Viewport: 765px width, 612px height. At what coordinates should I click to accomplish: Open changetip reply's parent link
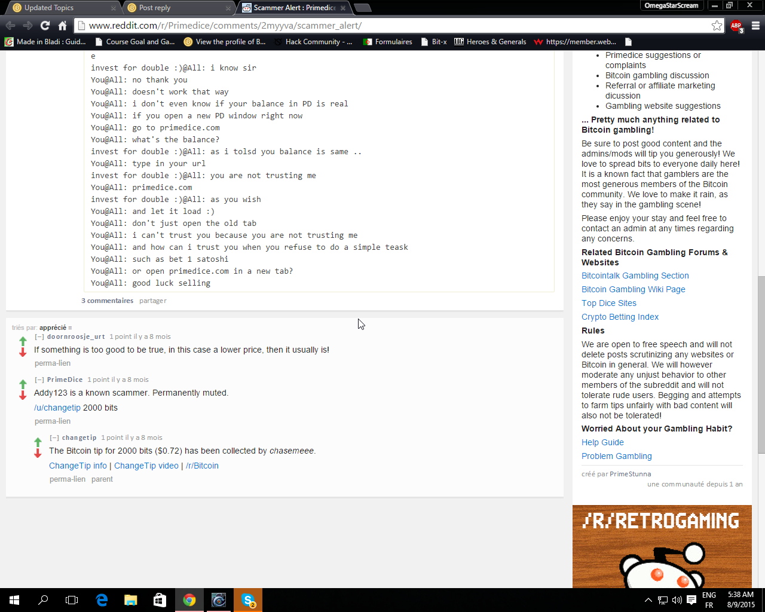102,479
